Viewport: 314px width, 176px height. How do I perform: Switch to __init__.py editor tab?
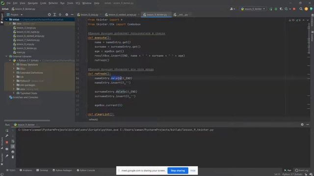point(182,15)
